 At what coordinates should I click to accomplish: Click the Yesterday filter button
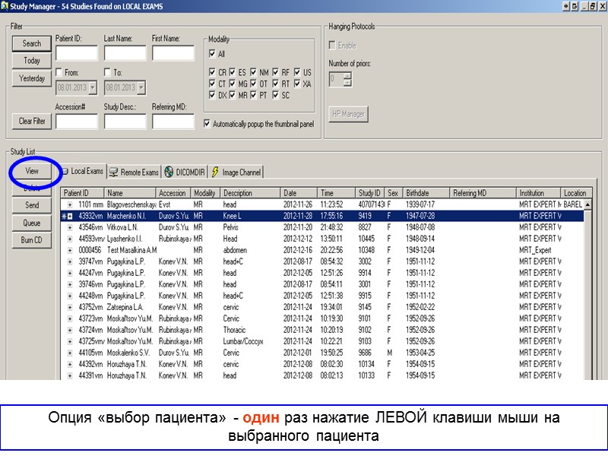(x=32, y=78)
